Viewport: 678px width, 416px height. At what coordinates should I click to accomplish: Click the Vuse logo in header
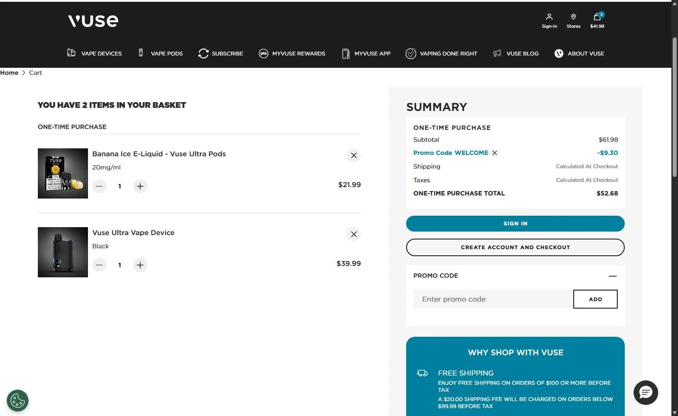pyautogui.click(x=93, y=21)
